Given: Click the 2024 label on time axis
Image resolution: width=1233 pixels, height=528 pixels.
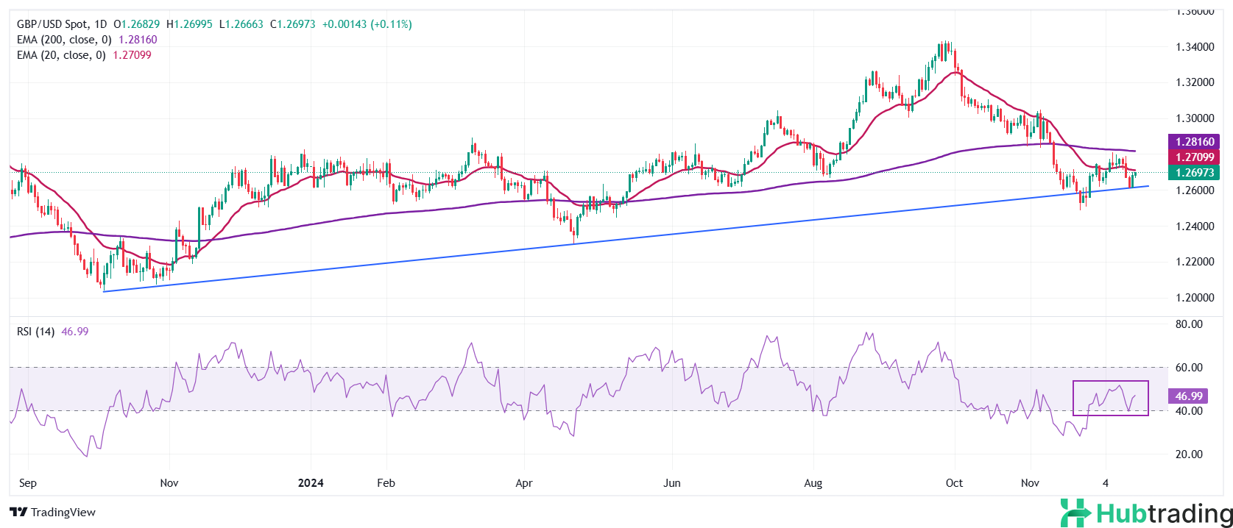Looking at the screenshot, I should click(311, 483).
